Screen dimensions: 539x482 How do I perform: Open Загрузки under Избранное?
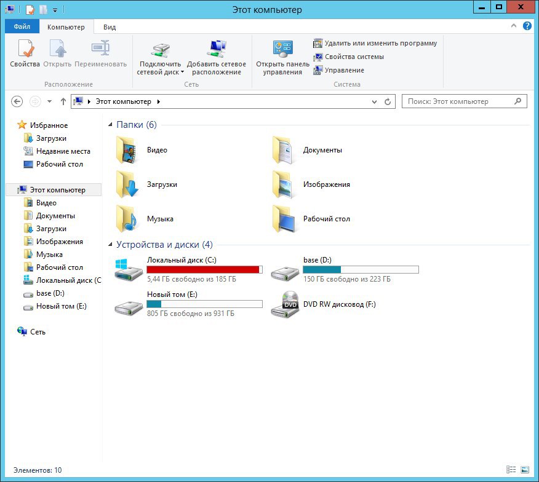[51, 138]
